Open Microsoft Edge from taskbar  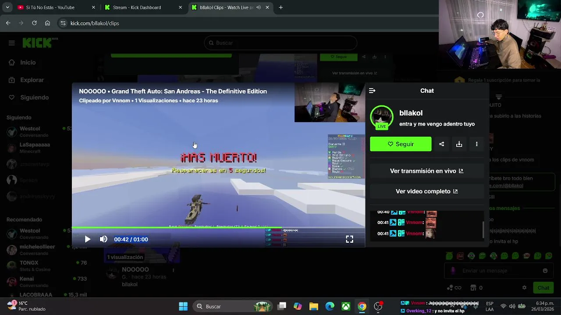(x=330, y=306)
